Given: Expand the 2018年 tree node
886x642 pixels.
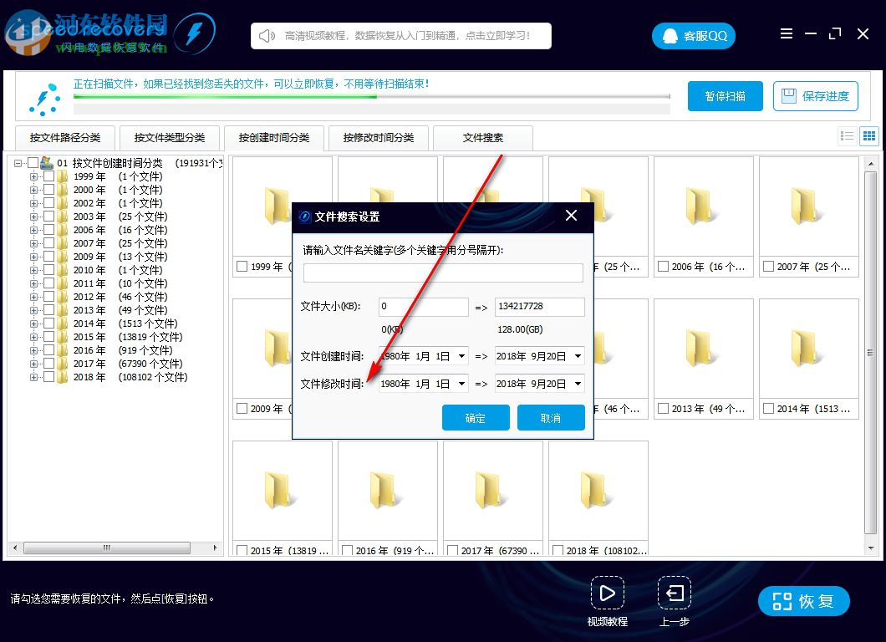Looking at the screenshot, I should (x=32, y=377).
